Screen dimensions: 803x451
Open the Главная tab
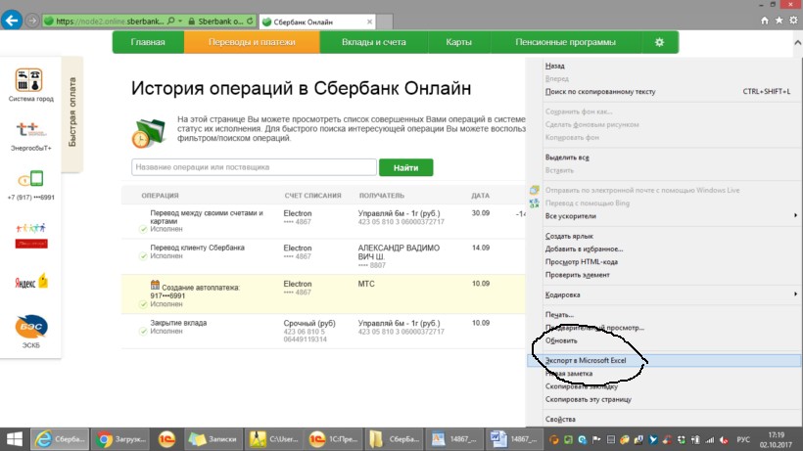click(x=148, y=42)
